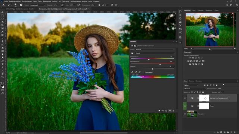Click the add-to-sample eyedropper in Properties
Viewport: 239px width, 134px height.
click(x=136, y=72)
